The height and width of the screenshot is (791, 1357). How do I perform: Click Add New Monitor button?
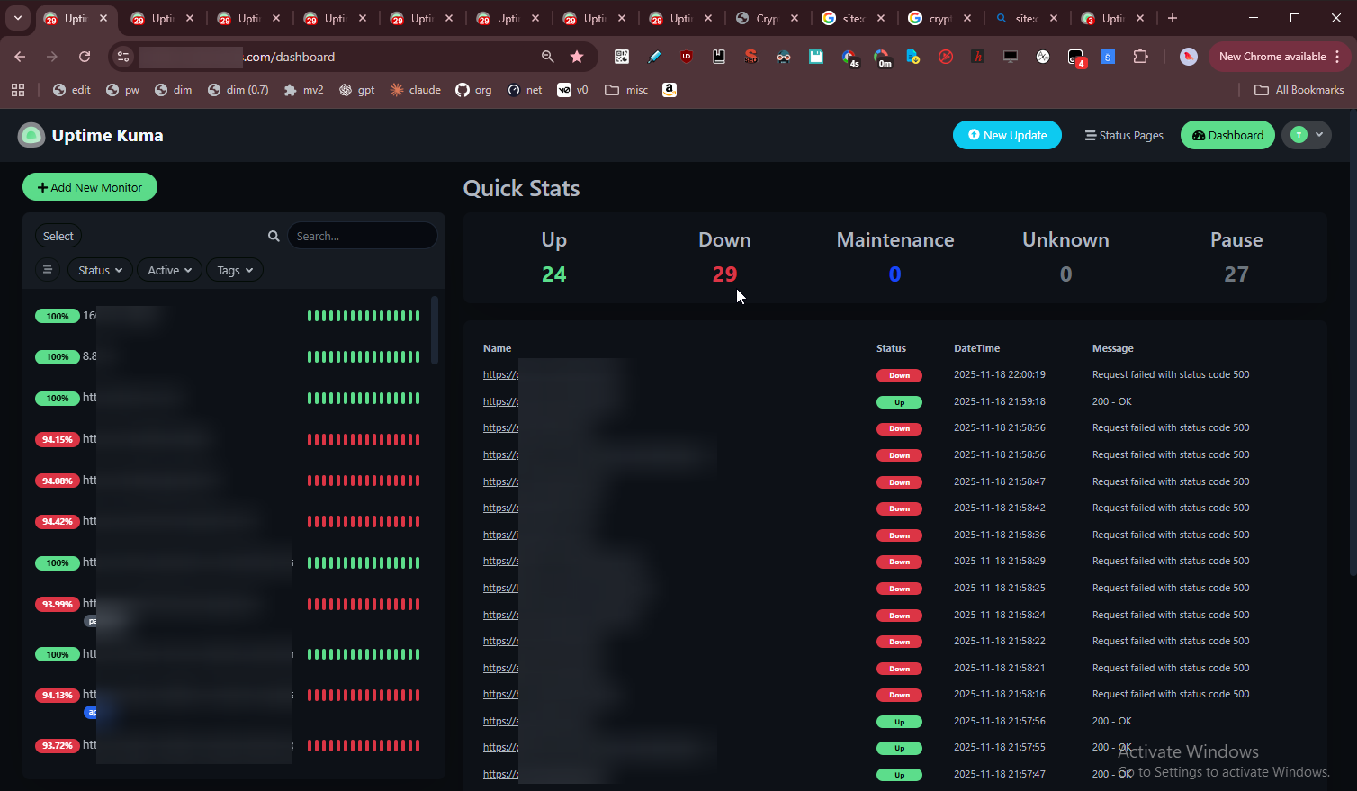90,187
